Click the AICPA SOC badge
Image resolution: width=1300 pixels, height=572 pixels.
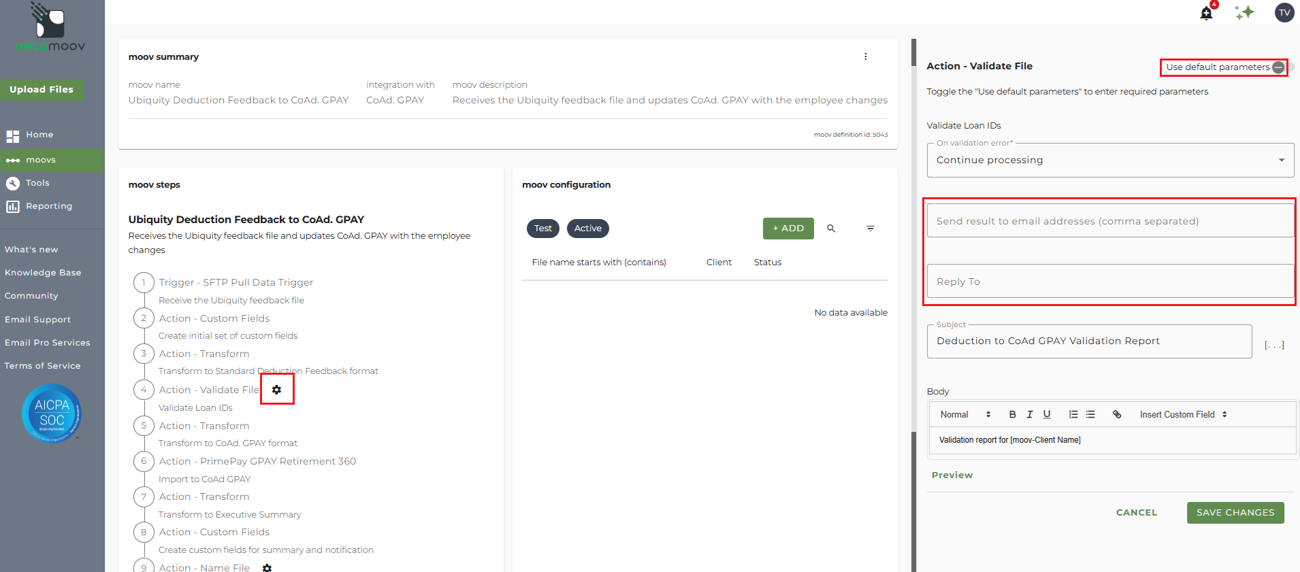point(52,413)
